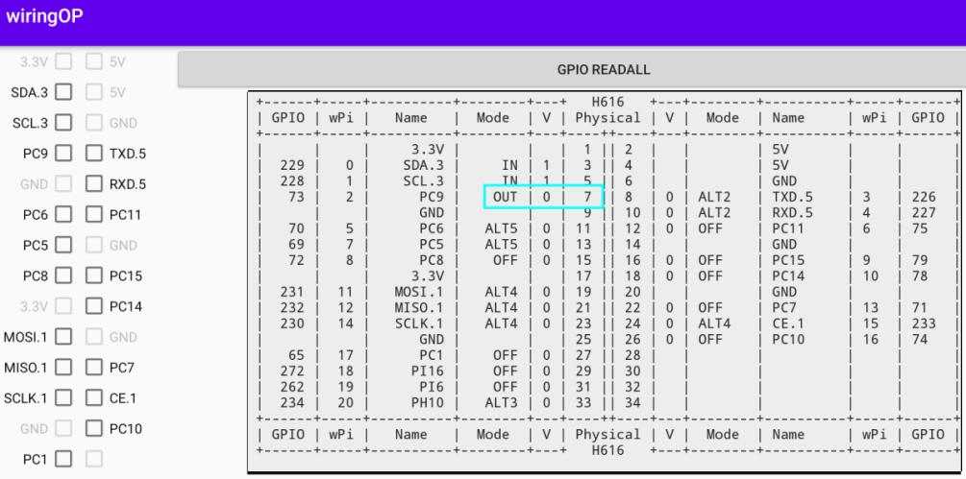Screen dimensions: 966x479
Task: Select GPIO number 75 in the table
Action: [x=920, y=228]
